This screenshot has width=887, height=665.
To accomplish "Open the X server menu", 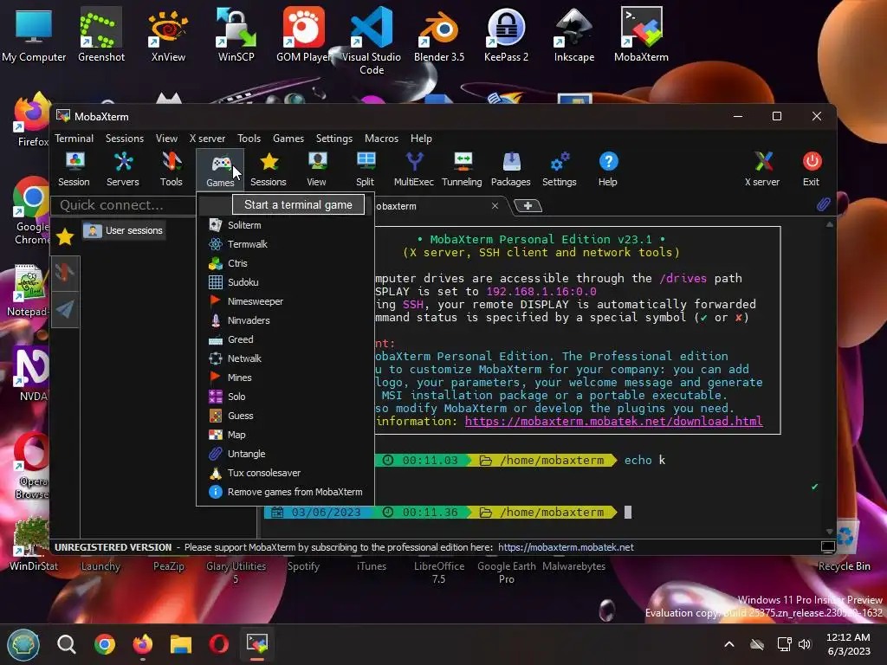I will tap(207, 139).
